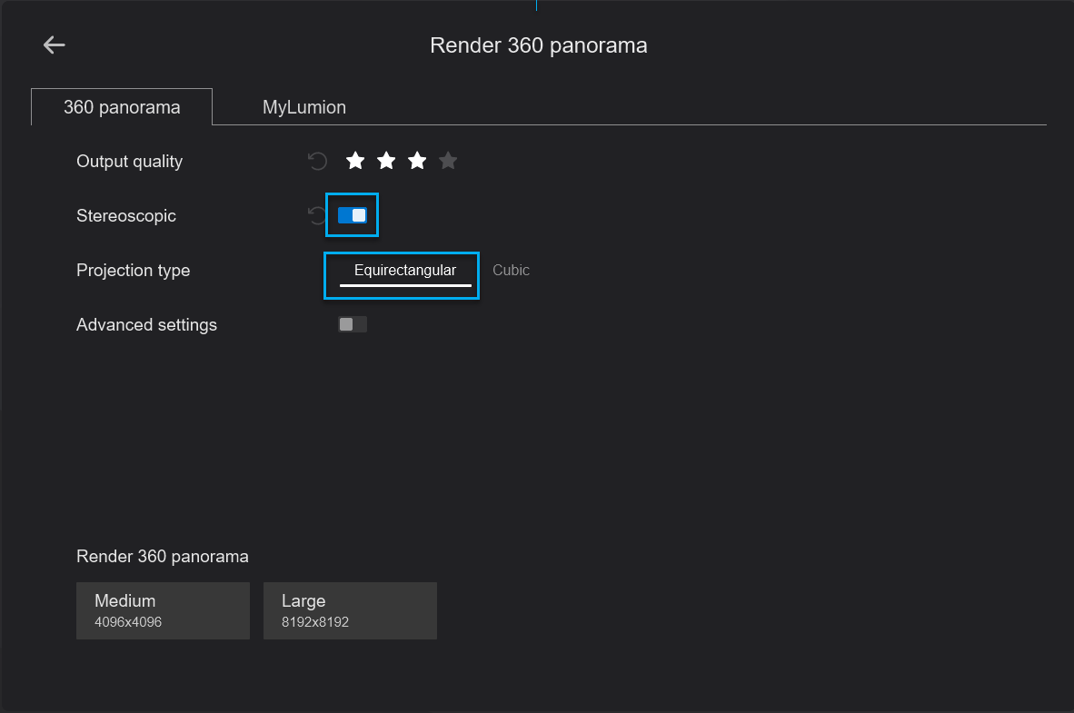1074x713 pixels.
Task: Enable the Advanced settings toggle
Action: [x=353, y=324]
